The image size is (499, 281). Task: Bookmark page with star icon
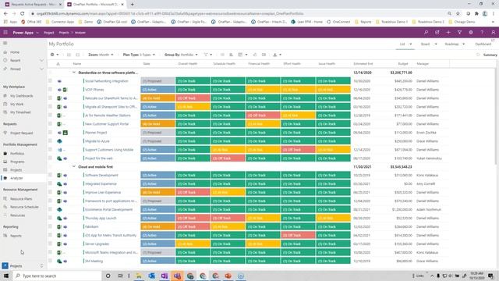(x=458, y=14)
